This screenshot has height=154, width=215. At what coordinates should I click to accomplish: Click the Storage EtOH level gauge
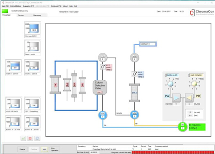pyautogui.click(x=32, y=29)
